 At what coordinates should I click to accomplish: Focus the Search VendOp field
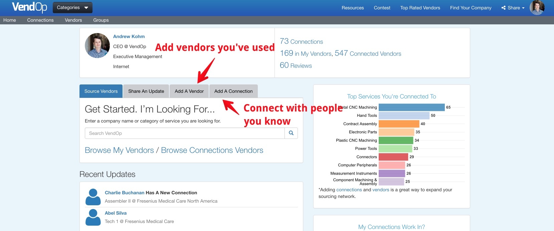(185, 133)
